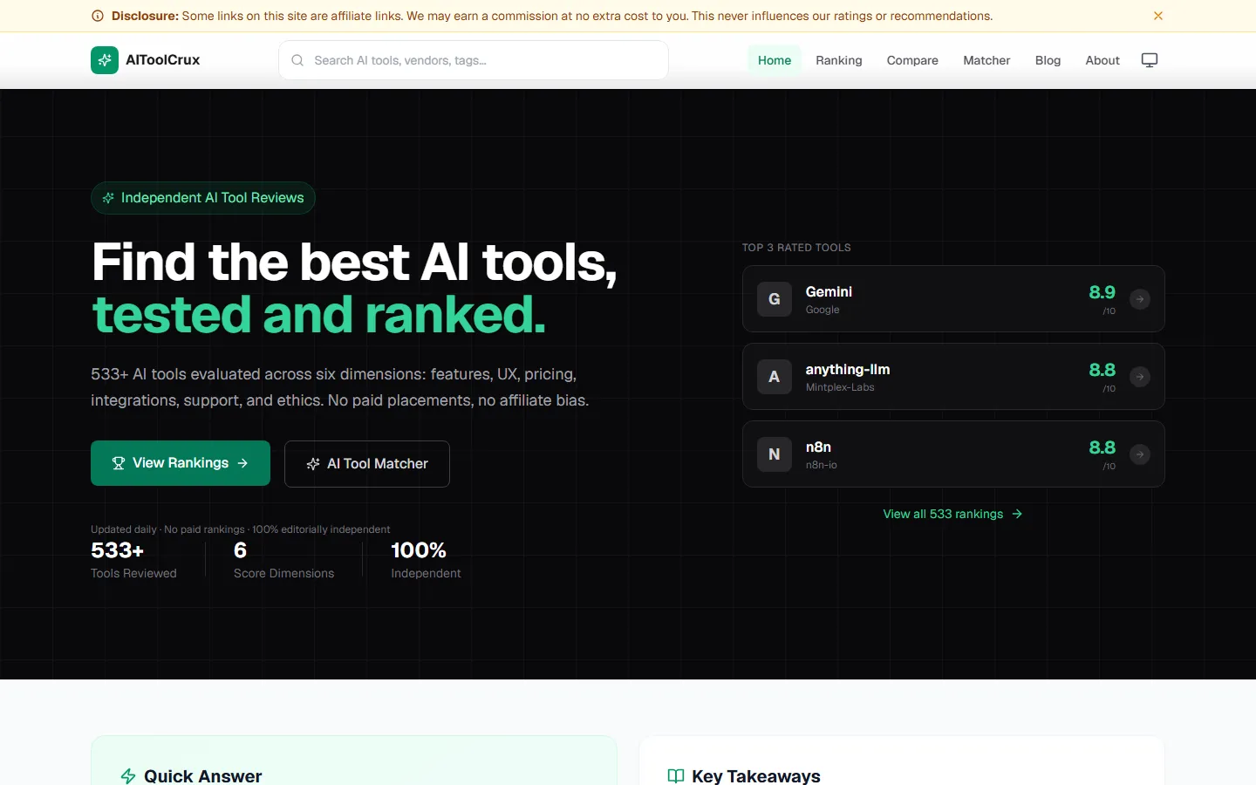Toggle the display theme monitor icon

tap(1150, 60)
